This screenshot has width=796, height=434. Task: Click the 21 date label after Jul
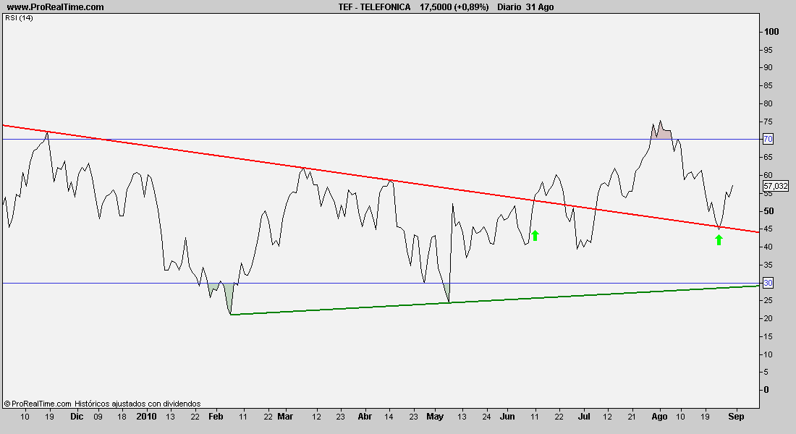coord(632,417)
